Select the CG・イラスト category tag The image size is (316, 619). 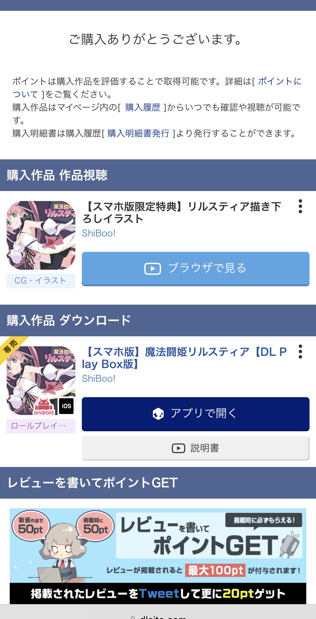(x=41, y=281)
